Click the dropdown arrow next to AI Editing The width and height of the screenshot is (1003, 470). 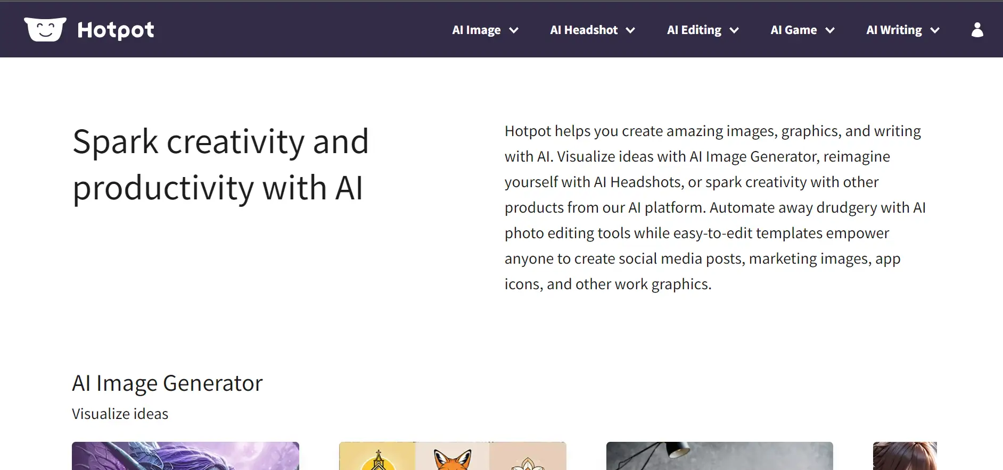734,30
